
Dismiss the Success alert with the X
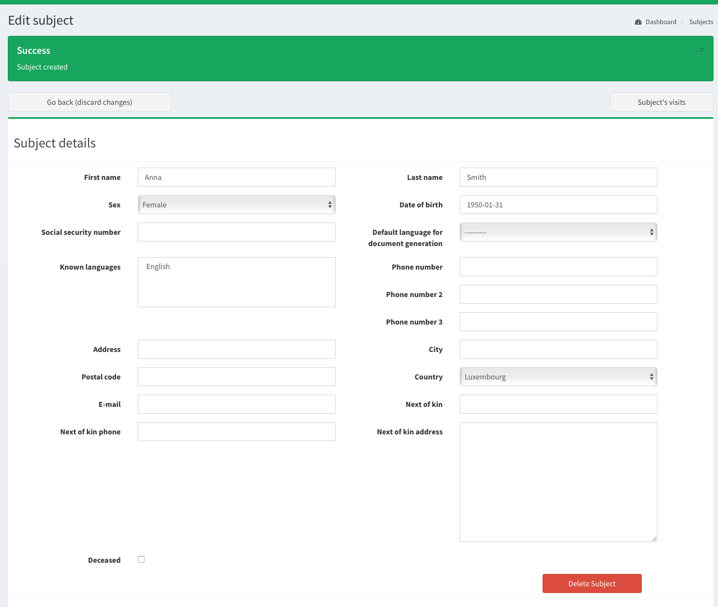coord(701,50)
